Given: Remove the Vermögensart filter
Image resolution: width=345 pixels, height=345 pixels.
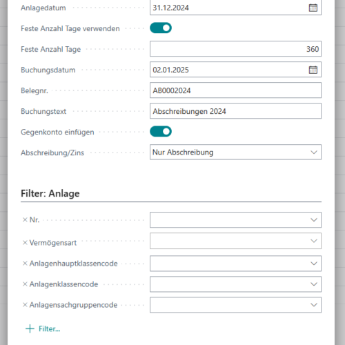Looking at the screenshot, I should [x=25, y=243].
